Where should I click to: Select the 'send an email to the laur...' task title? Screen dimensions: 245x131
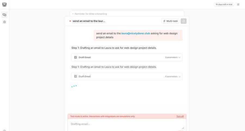89,21
